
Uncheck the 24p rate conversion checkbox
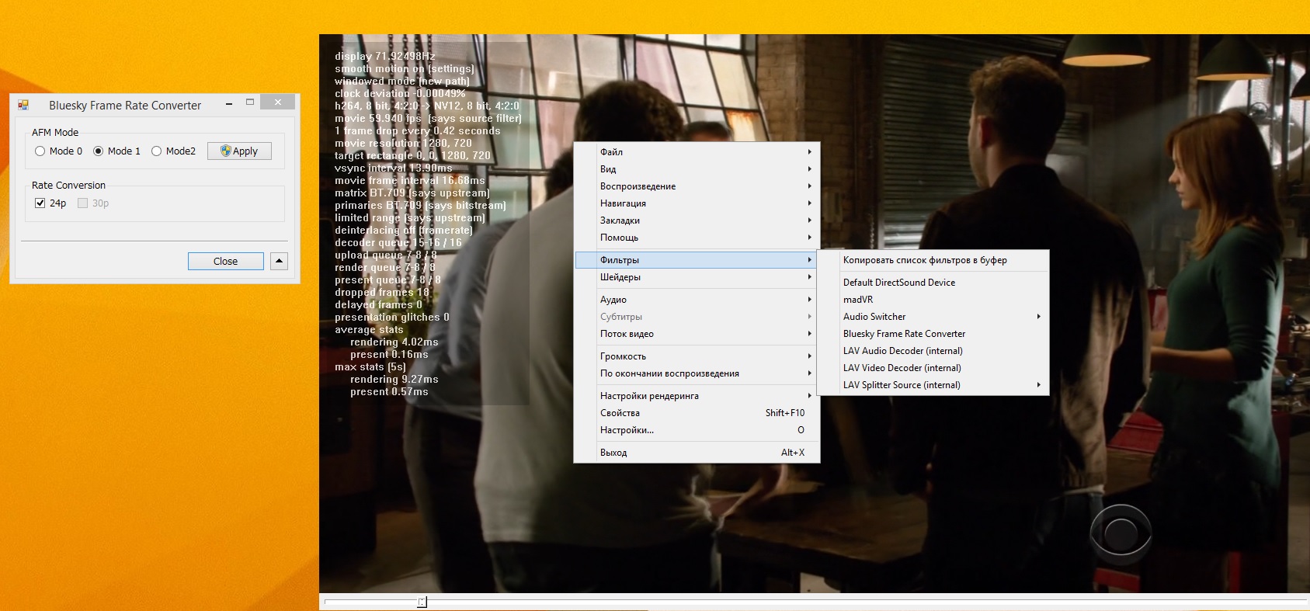click(x=40, y=203)
